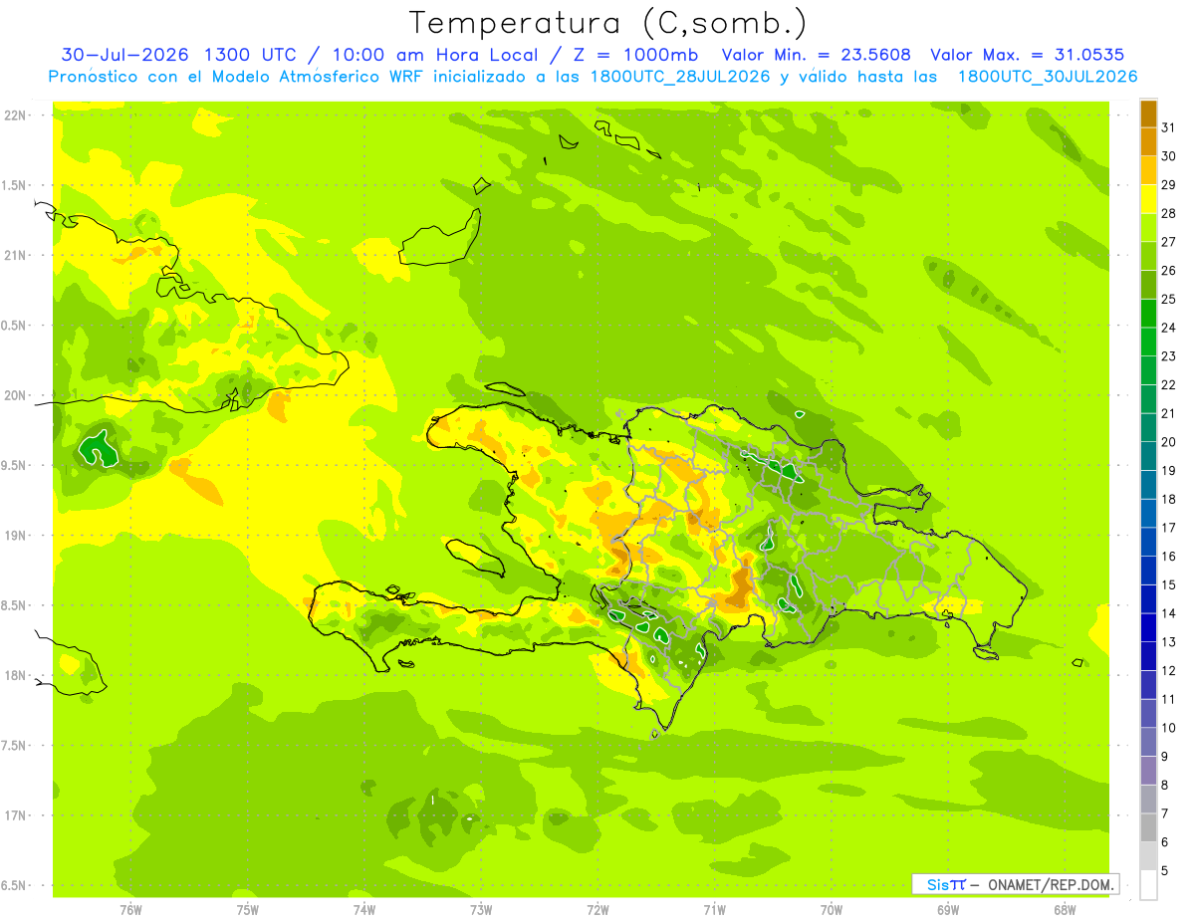Click the '19N' latitude label
The width and height of the screenshot is (1195, 923).
(x=15, y=536)
